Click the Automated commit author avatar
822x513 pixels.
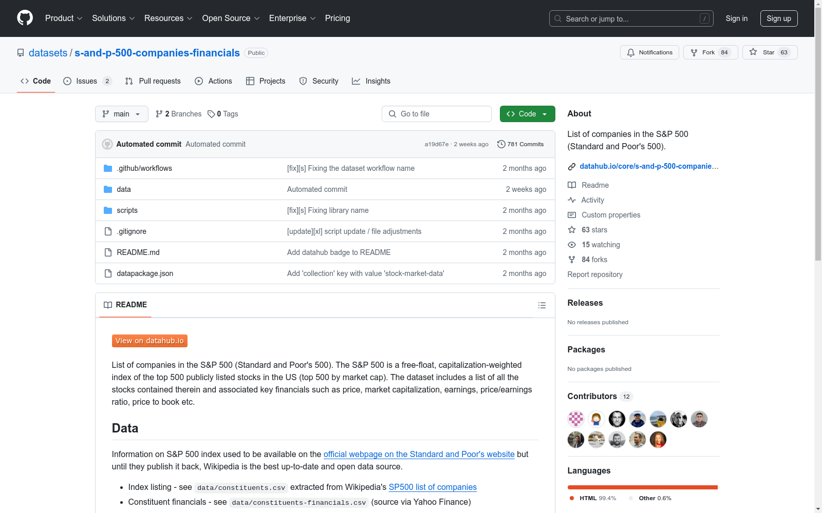tap(107, 144)
